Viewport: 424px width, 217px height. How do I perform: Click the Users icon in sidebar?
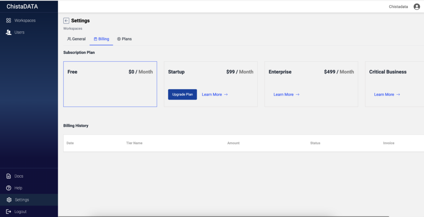[x=8, y=32]
